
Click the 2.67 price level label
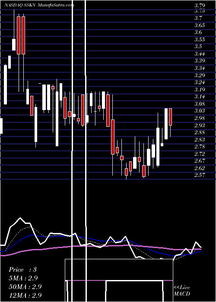click(200, 161)
